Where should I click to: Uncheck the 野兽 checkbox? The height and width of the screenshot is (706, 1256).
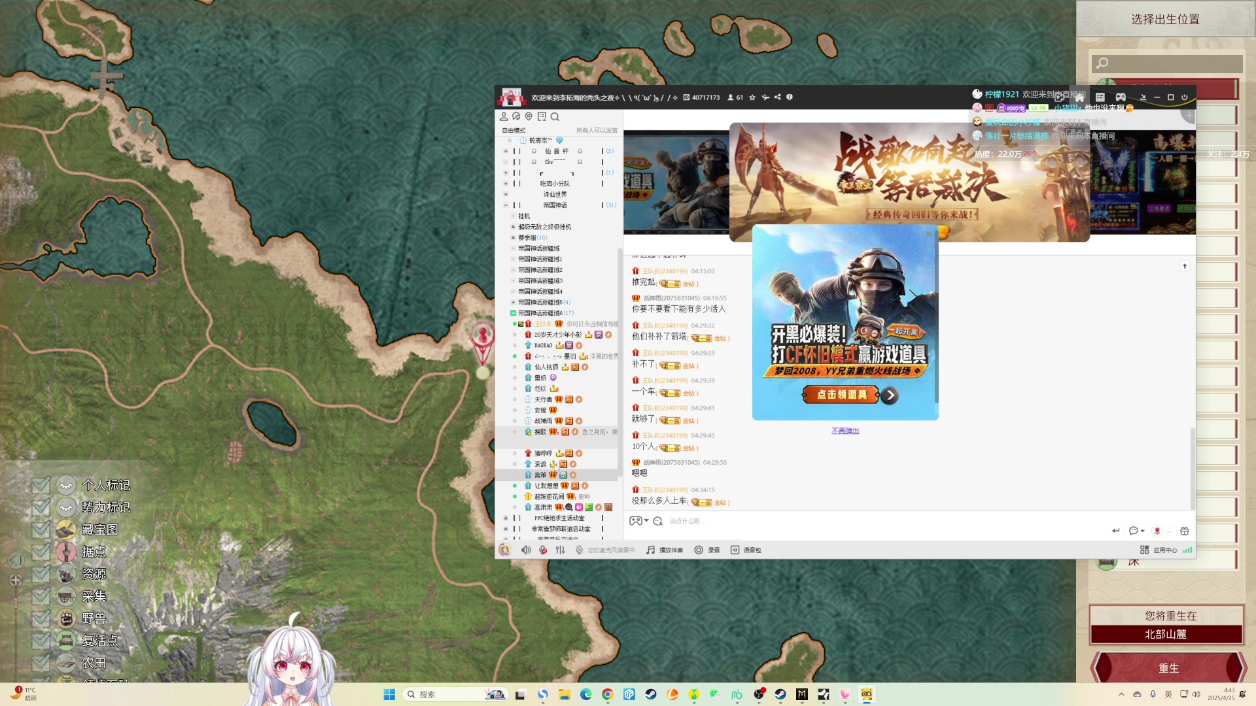pyautogui.click(x=41, y=618)
